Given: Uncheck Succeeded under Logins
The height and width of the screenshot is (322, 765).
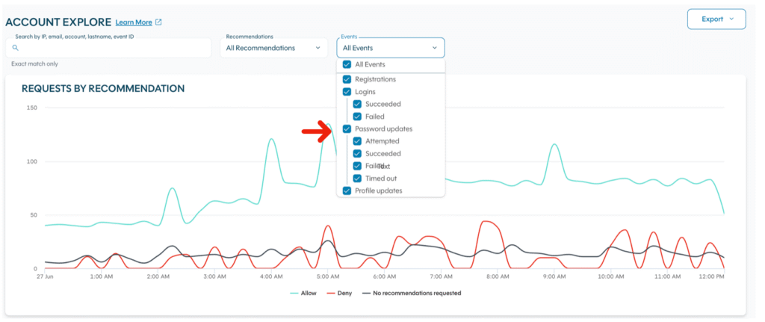Looking at the screenshot, I should point(357,104).
